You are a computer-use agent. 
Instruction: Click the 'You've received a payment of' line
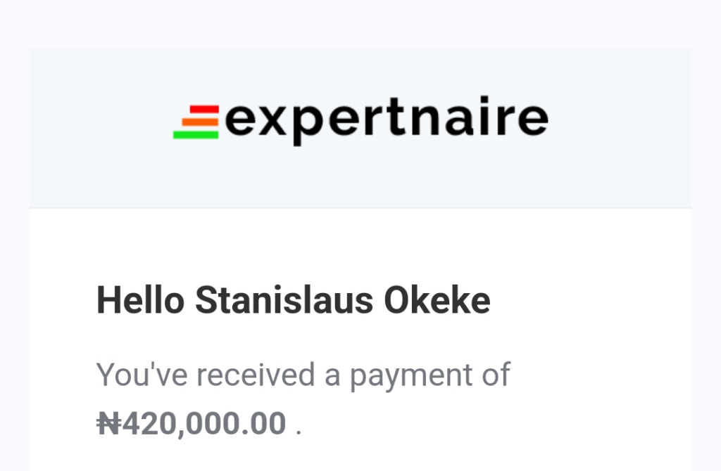point(303,375)
